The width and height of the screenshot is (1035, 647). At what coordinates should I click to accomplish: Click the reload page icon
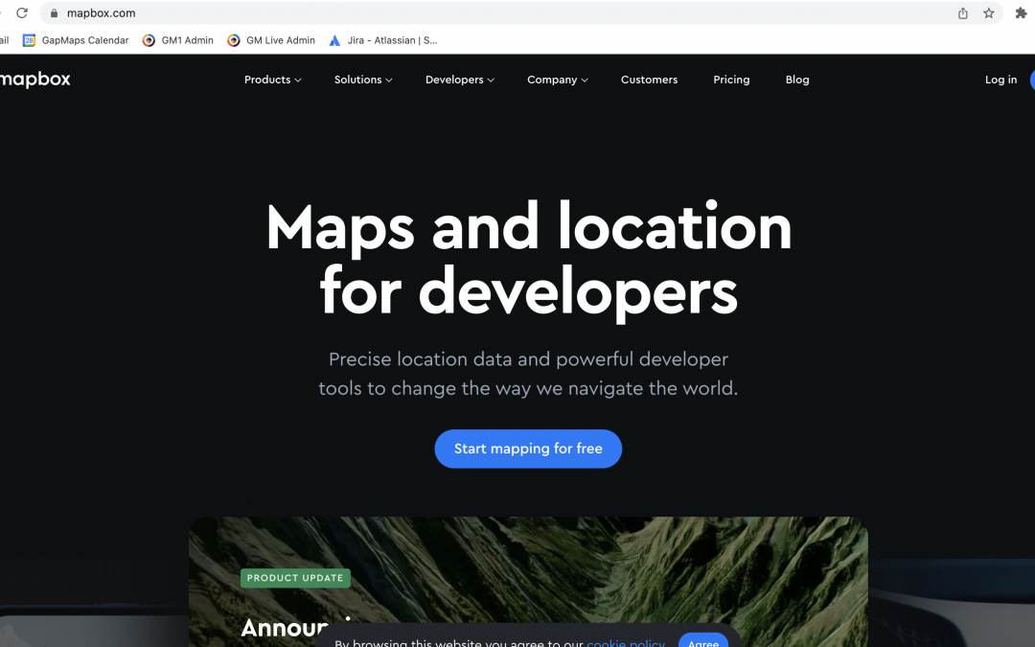click(22, 13)
